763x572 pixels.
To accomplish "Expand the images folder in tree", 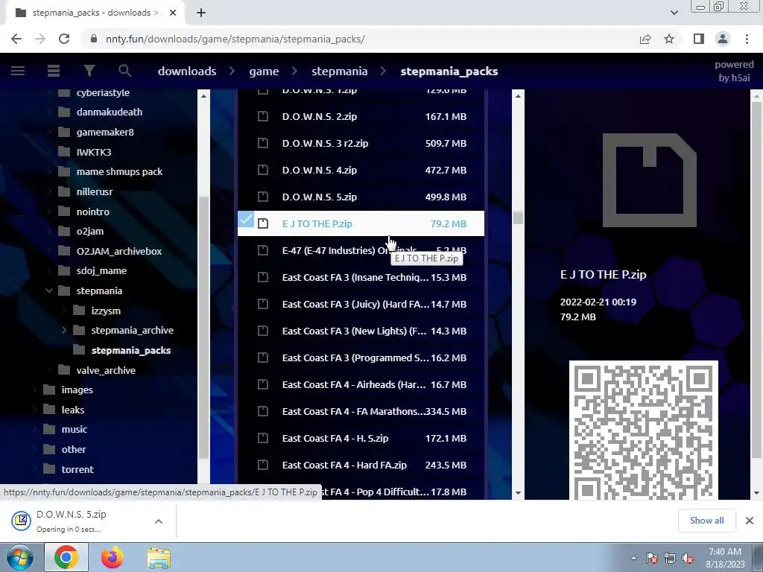I will [x=34, y=390].
